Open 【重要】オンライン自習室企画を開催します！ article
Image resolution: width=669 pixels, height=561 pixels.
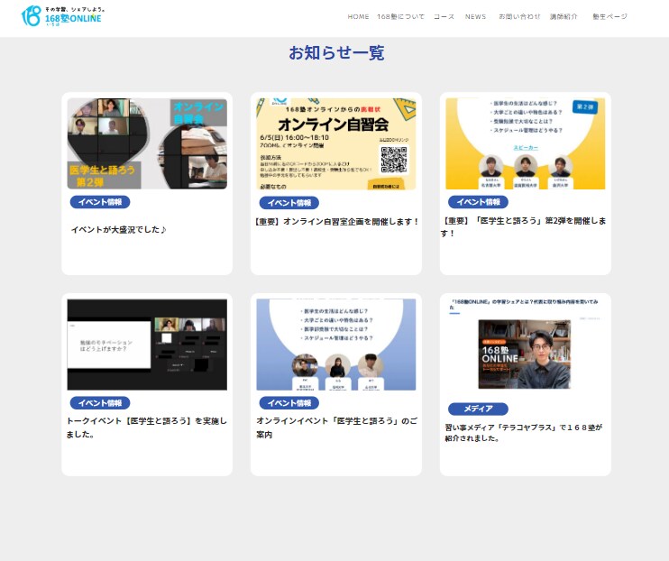tap(336, 222)
